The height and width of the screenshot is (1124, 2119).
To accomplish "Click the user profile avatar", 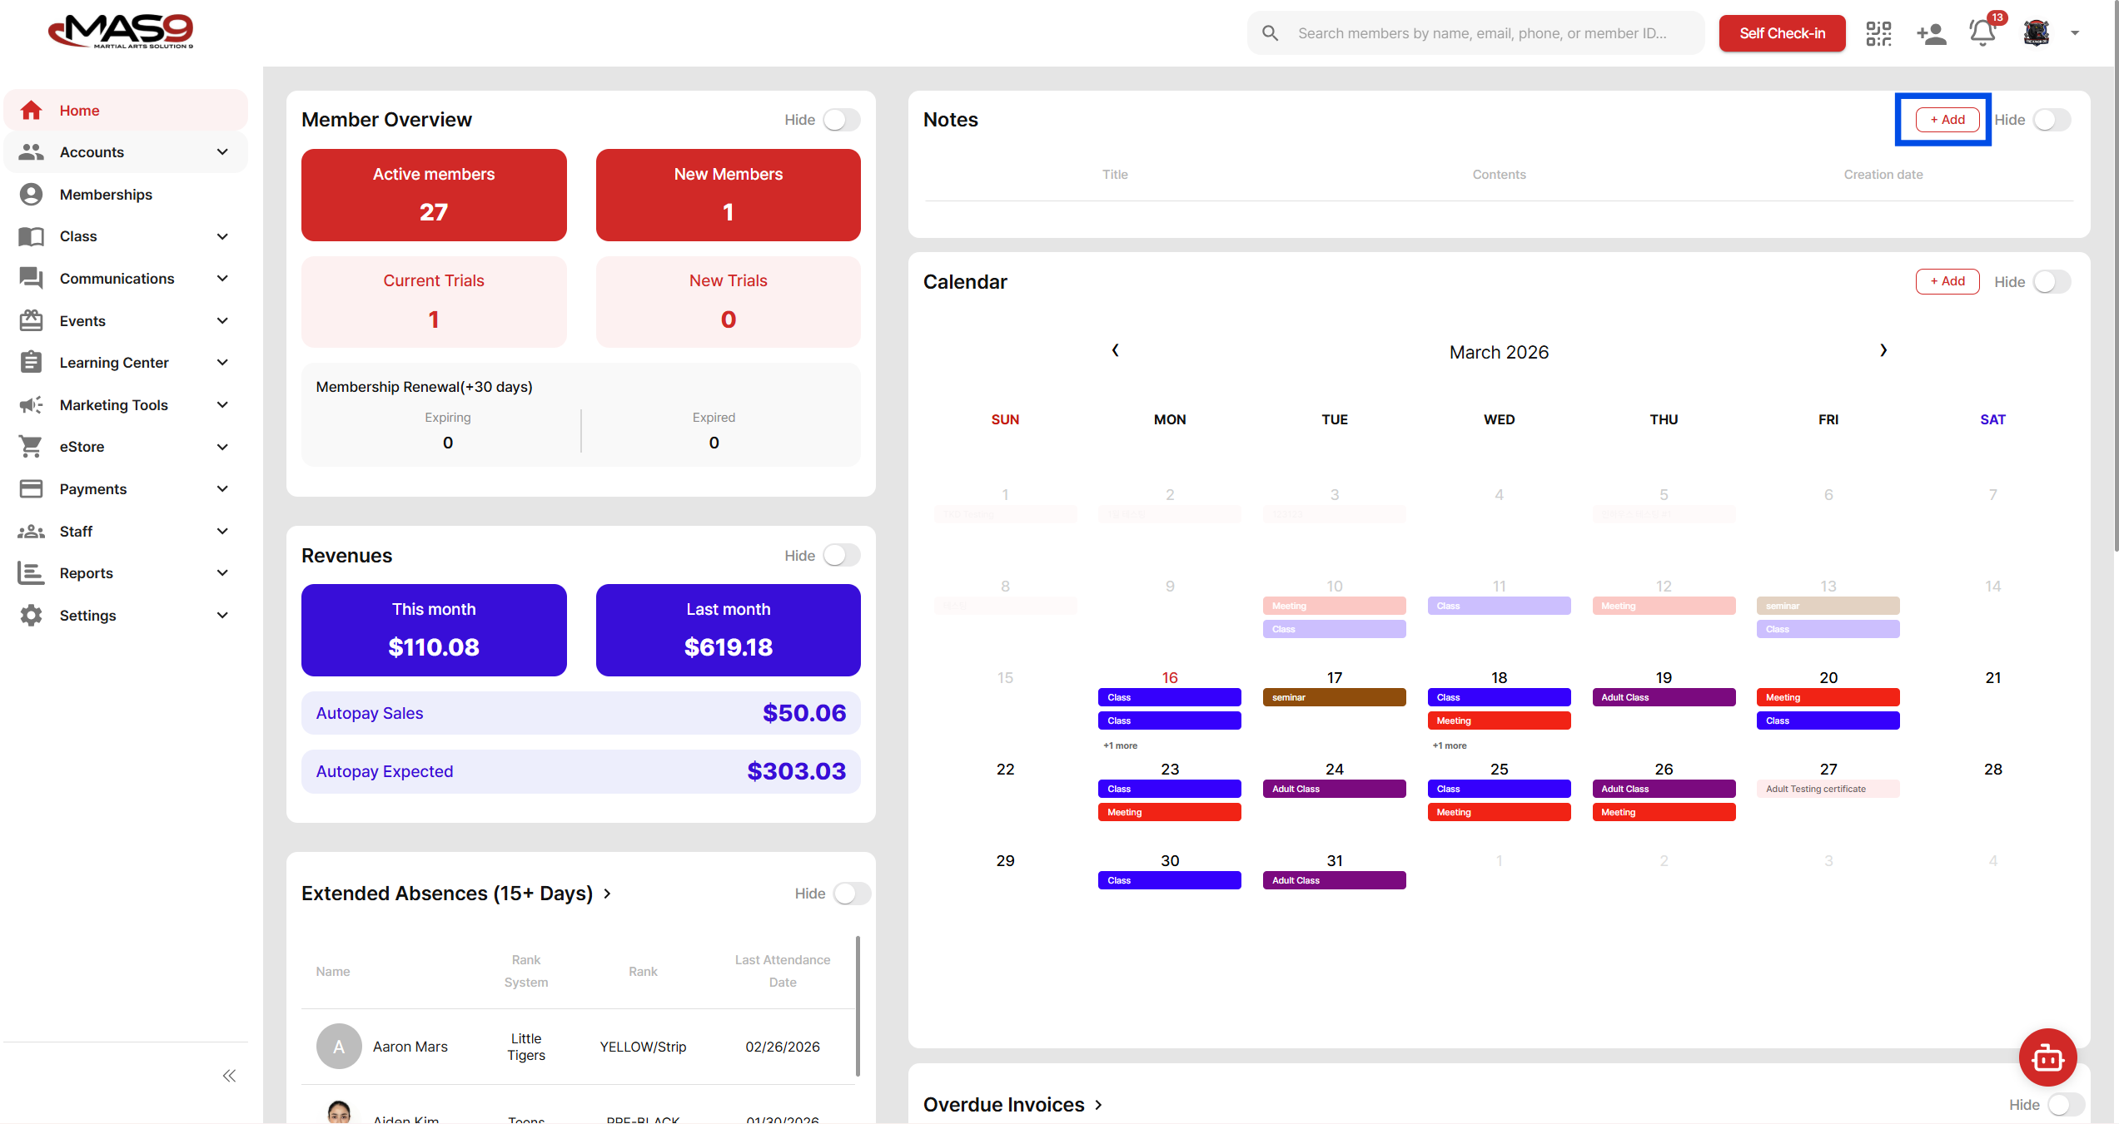I will pyautogui.click(x=2037, y=33).
